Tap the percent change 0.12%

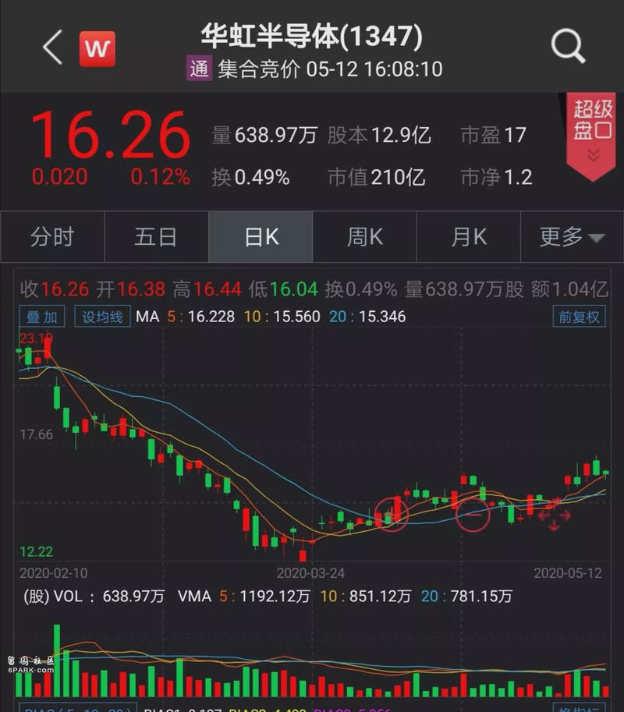161,177
